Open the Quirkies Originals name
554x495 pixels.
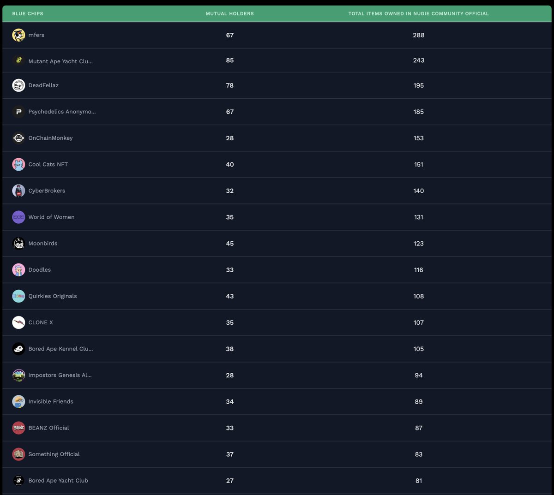[x=53, y=296]
